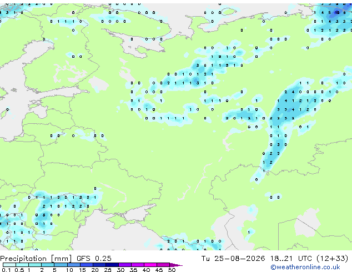This screenshot has width=352, height=272.
Task: Click the 5–10 mm legend color segment
Action: coord(61,265)
